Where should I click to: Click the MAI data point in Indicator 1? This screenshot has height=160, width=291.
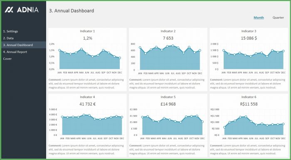coord(81,49)
